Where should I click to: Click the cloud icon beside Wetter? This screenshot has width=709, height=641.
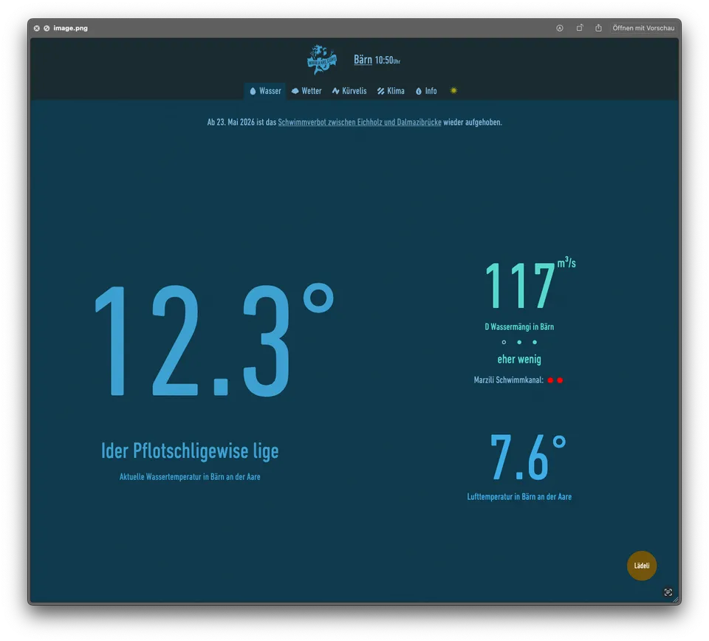coord(295,91)
